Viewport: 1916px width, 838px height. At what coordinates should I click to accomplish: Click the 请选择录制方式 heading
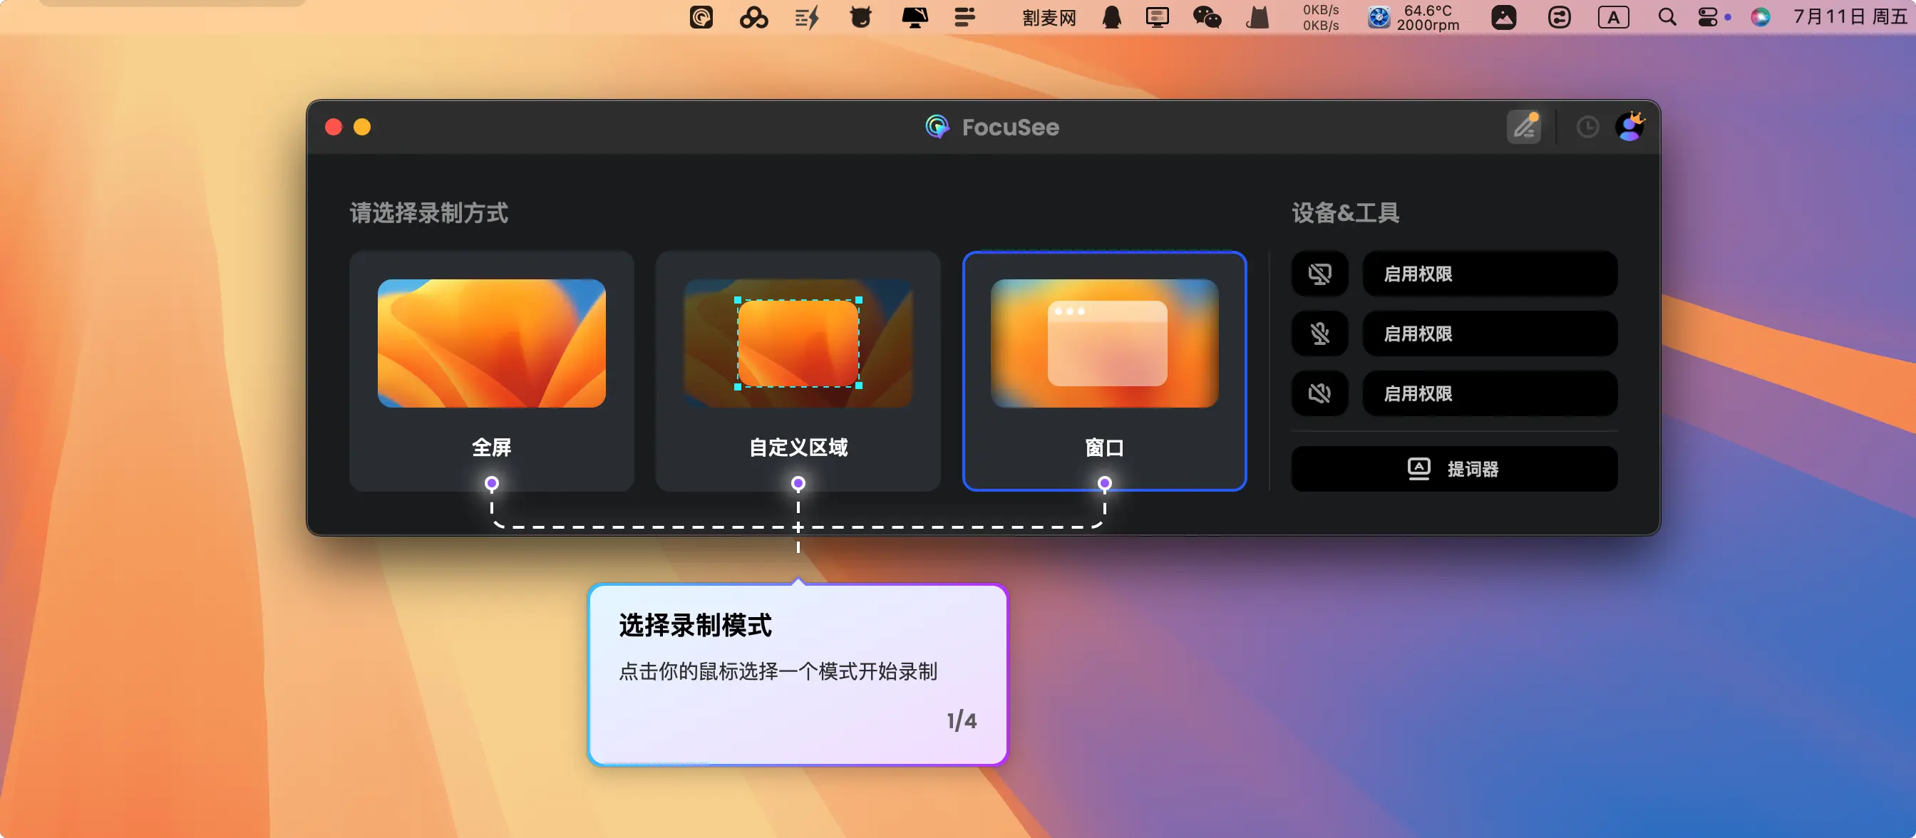pyautogui.click(x=428, y=212)
